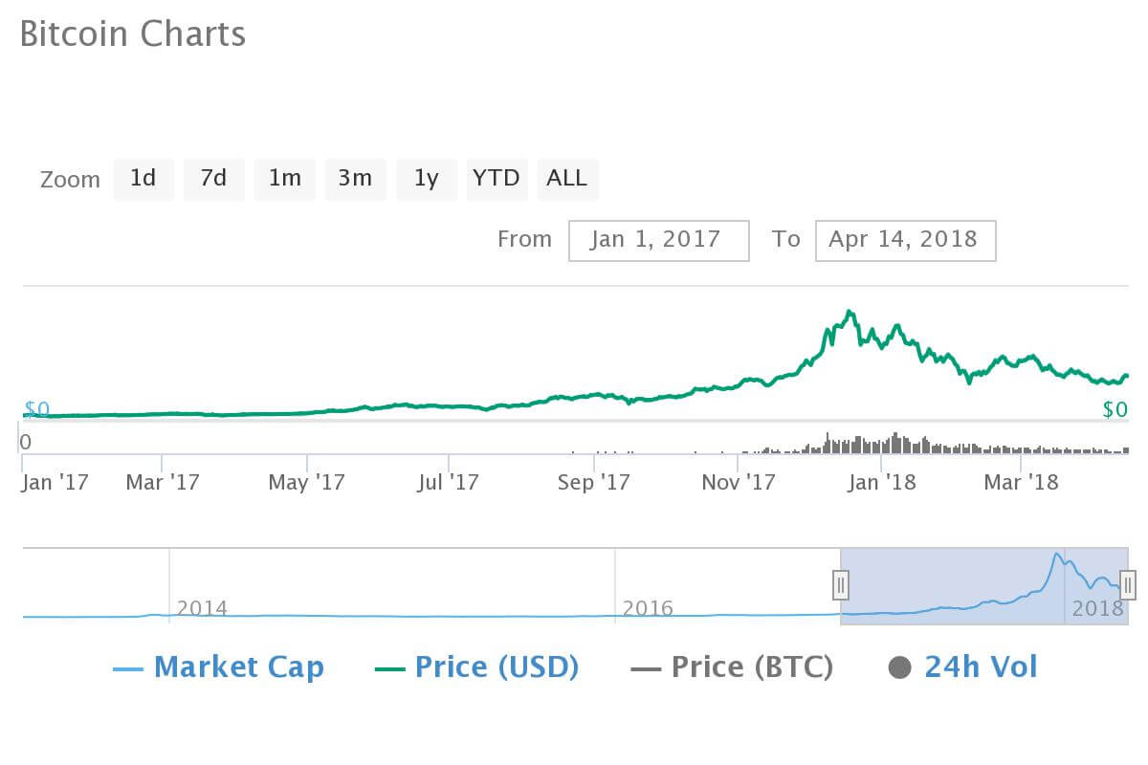
Task: Click the To date field
Action: click(905, 240)
